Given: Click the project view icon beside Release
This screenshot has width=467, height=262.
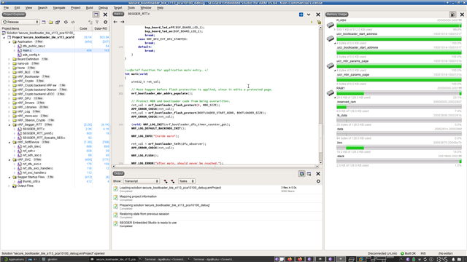Looking at the screenshot, I should (x=44, y=22).
